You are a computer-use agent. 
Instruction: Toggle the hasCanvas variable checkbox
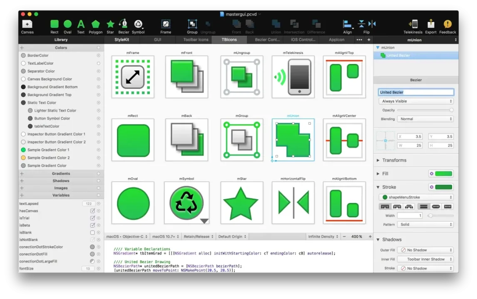[92, 211]
